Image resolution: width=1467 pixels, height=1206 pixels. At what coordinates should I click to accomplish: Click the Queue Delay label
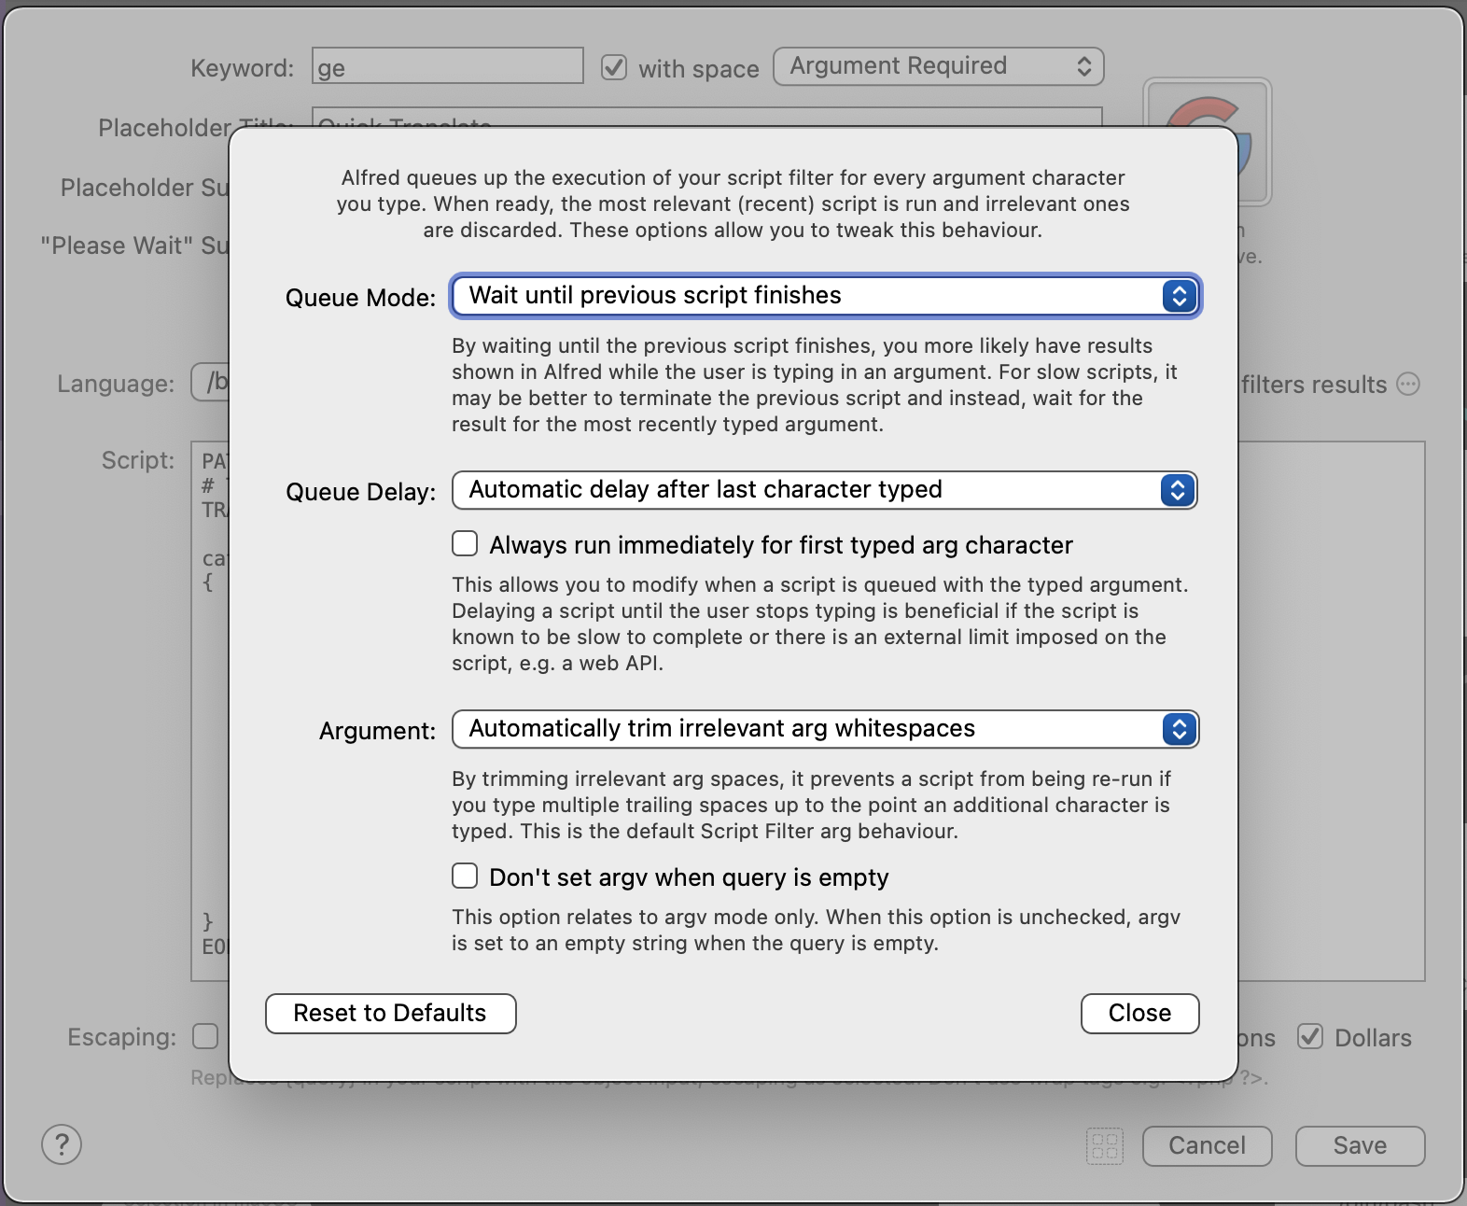click(361, 492)
